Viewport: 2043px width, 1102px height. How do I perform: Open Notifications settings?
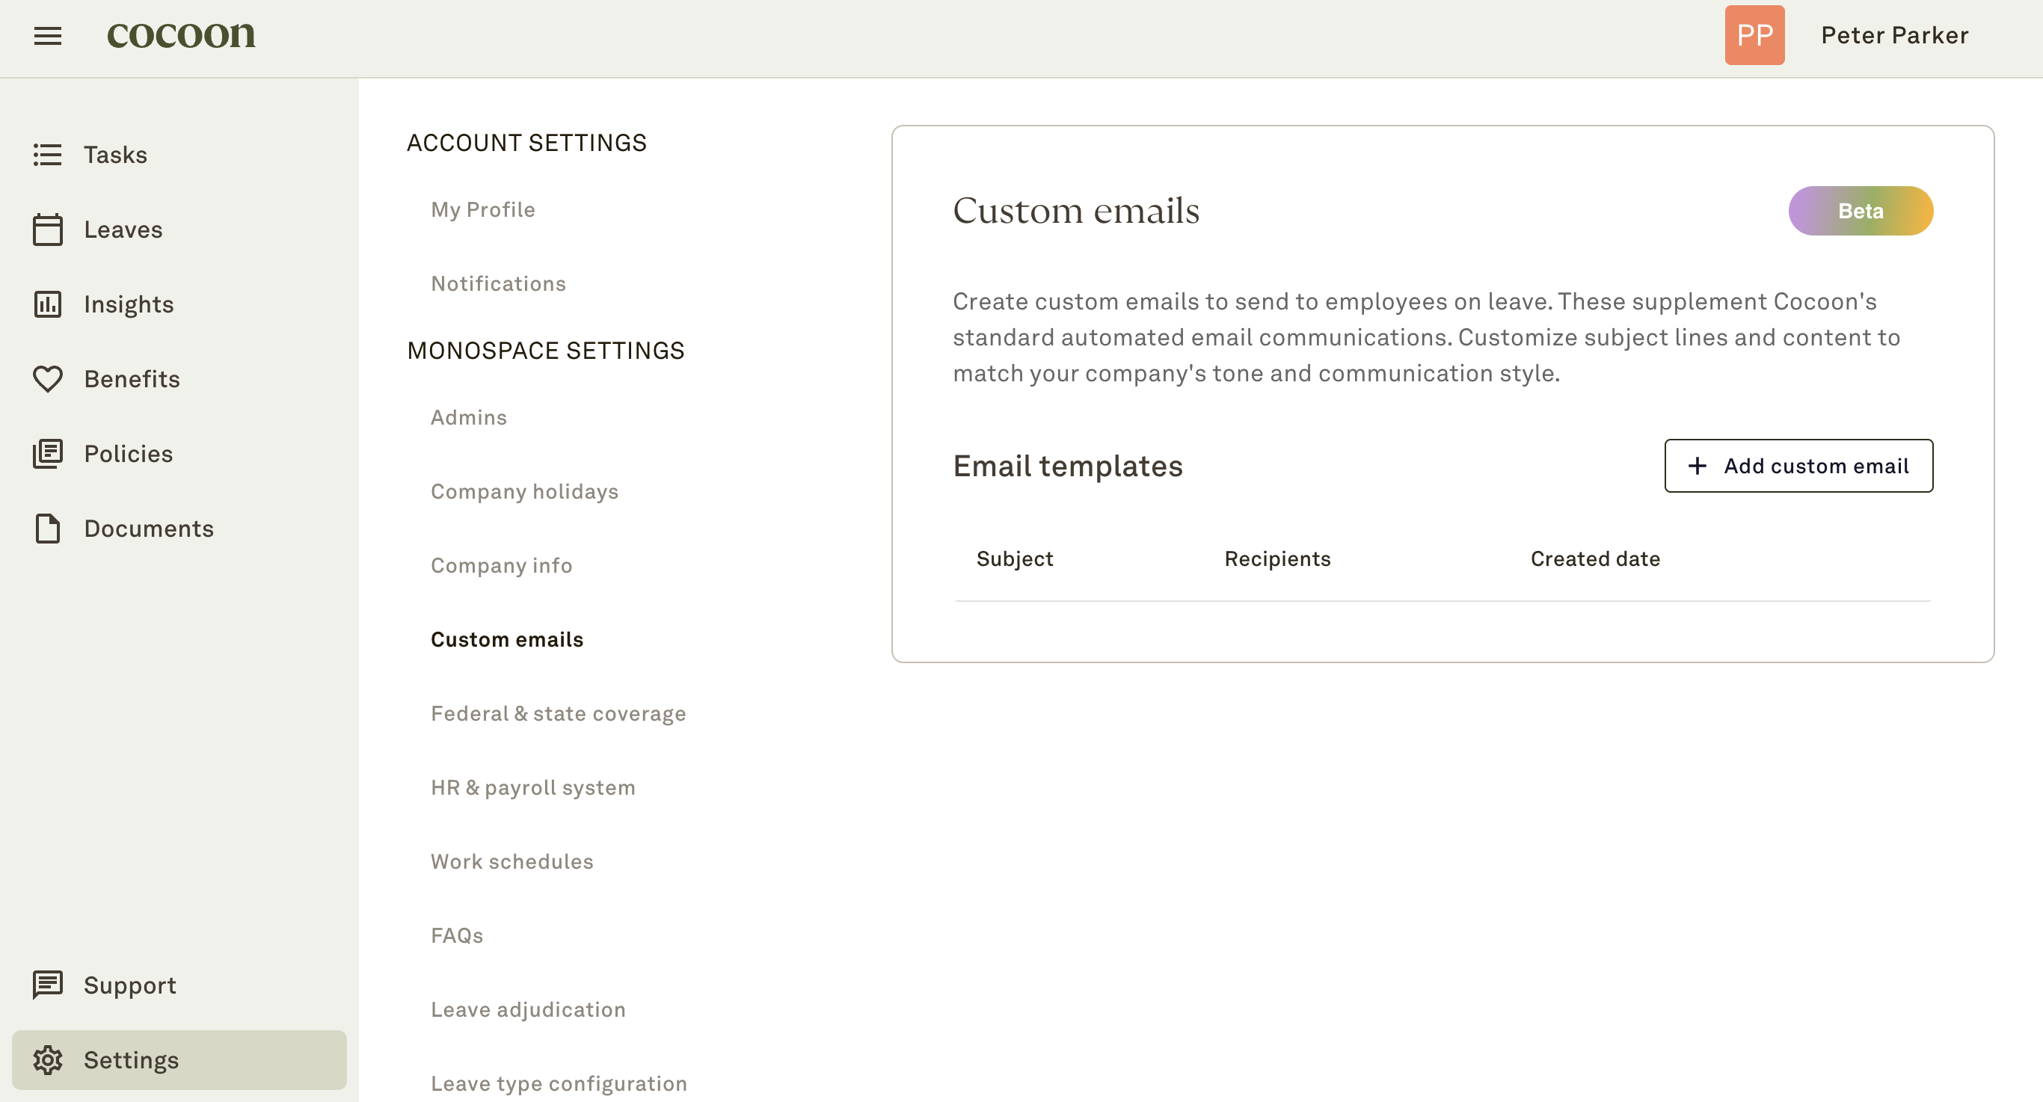click(498, 283)
